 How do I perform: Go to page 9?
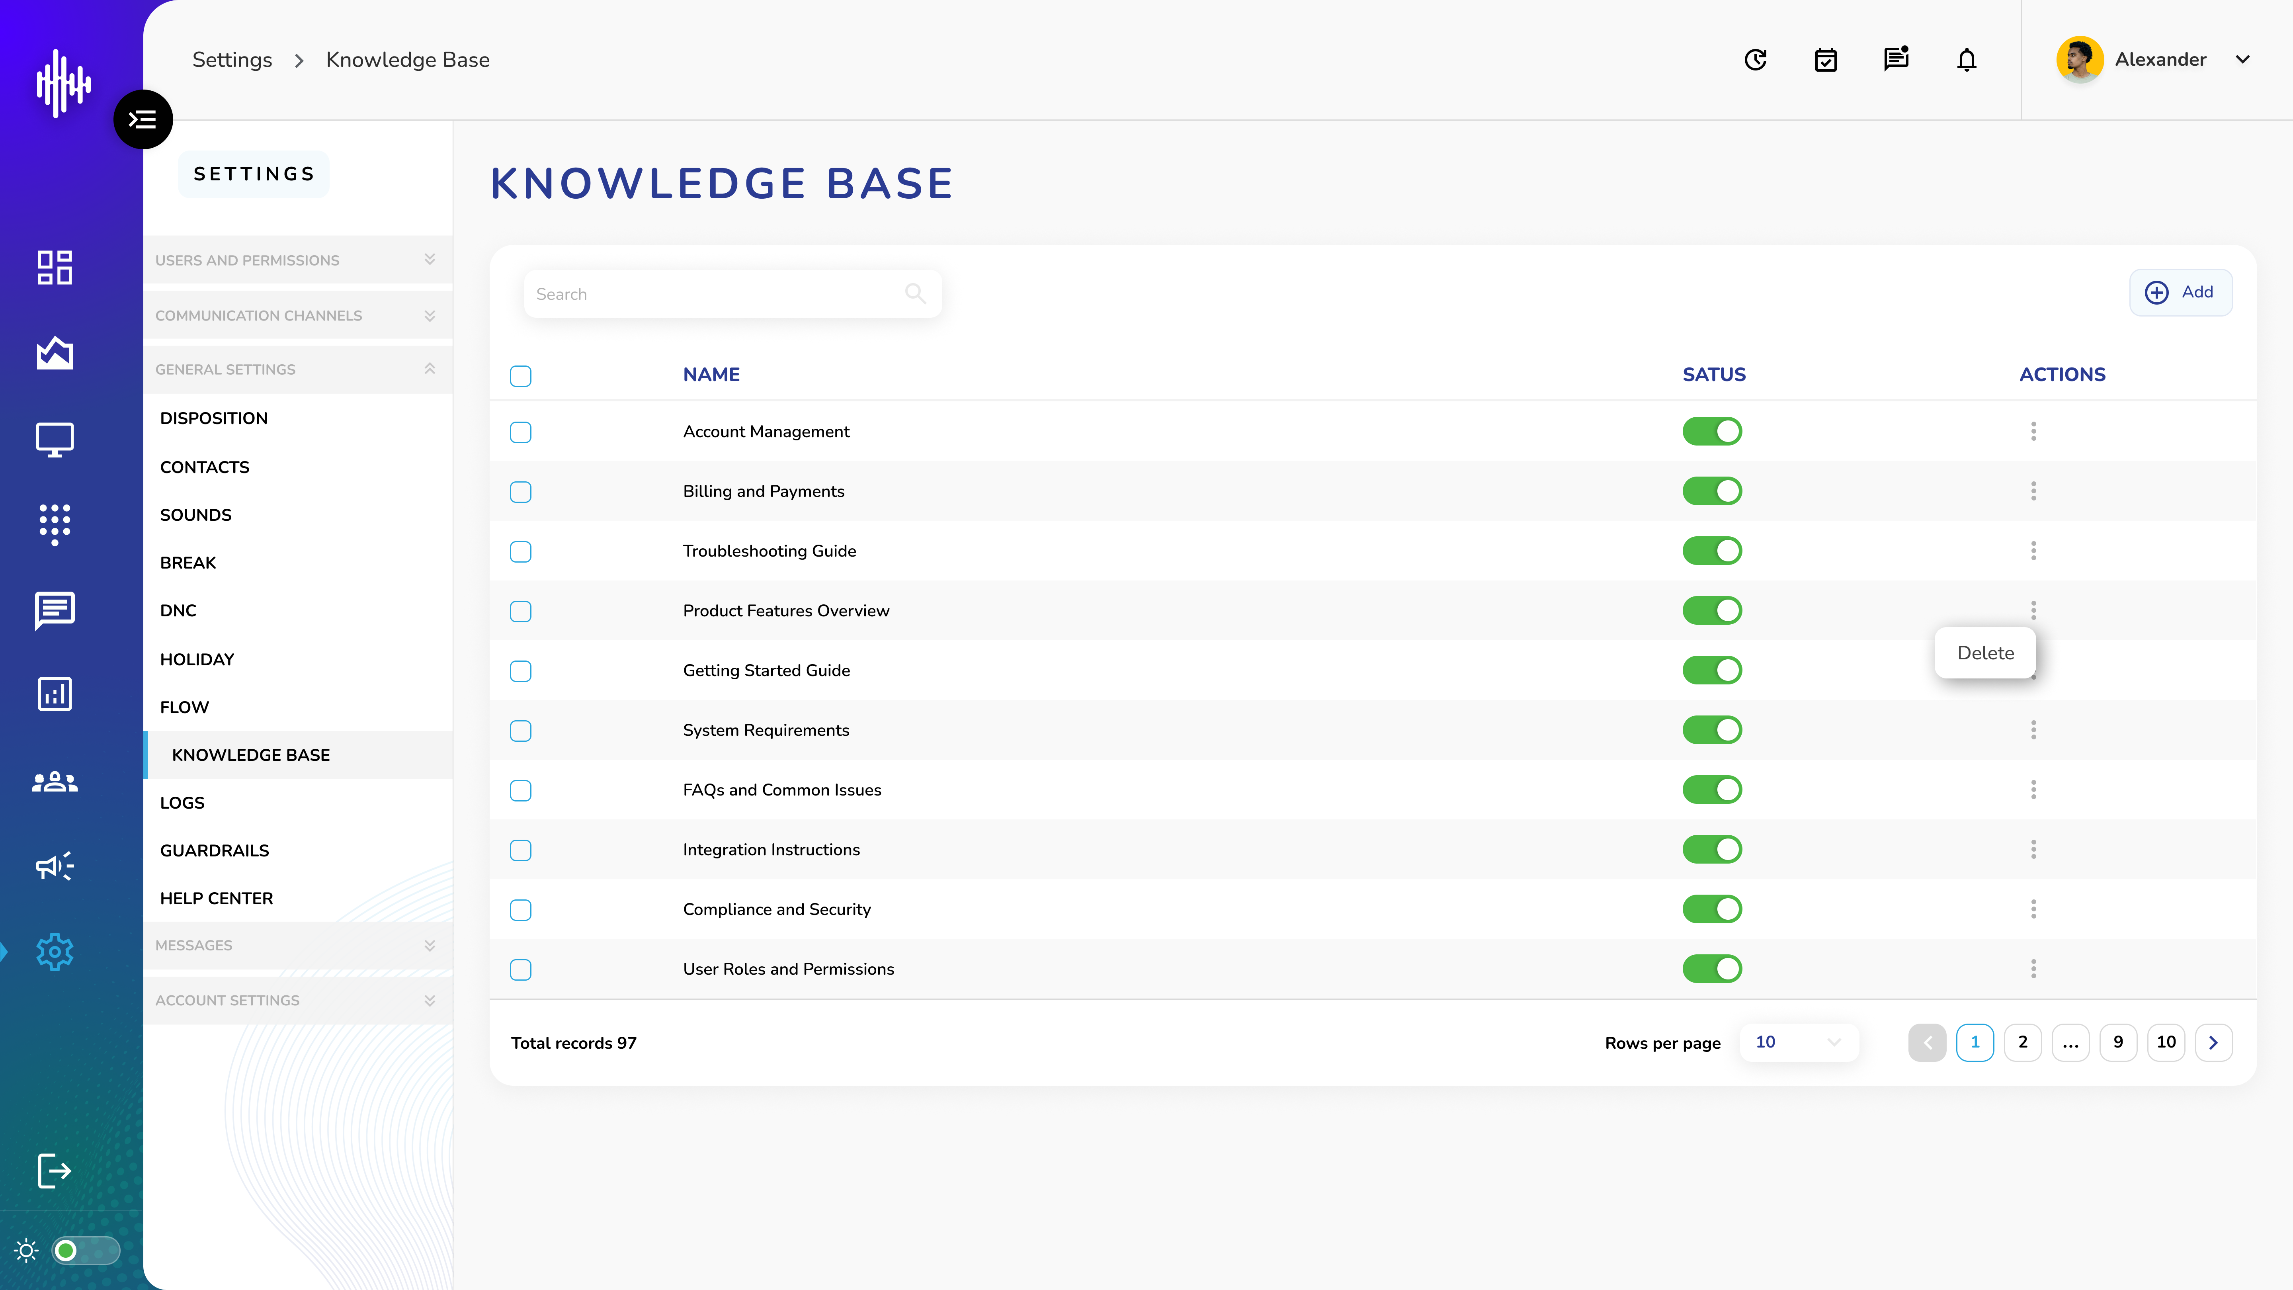click(2118, 1042)
